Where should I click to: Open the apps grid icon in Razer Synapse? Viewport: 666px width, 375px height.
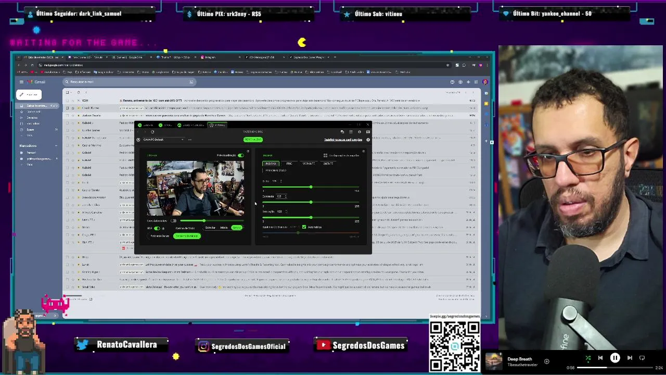[x=351, y=132]
